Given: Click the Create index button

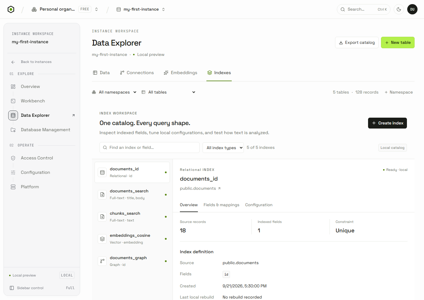Looking at the screenshot, I should tap(387, 123).
